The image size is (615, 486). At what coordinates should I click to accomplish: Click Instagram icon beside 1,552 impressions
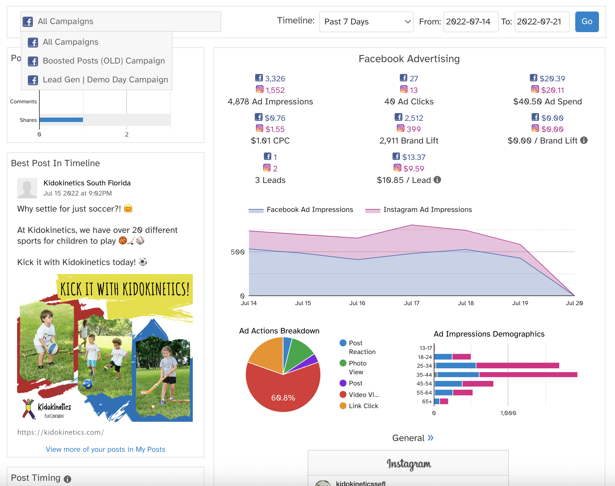coord(260,89)
